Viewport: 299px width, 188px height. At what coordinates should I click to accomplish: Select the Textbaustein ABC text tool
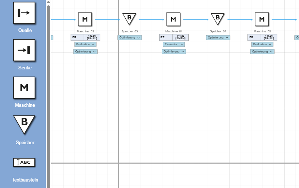(x=24, y=162)
